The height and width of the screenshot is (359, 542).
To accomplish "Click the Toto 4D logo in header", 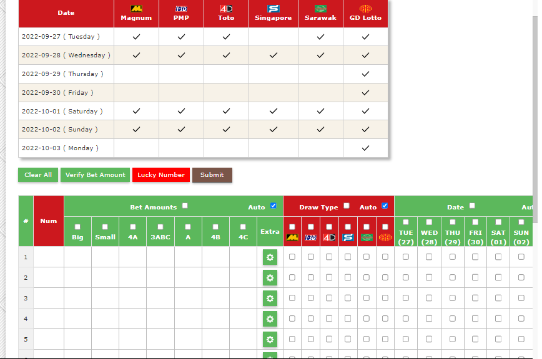I will pyautogui.click(x=226, y=9).
